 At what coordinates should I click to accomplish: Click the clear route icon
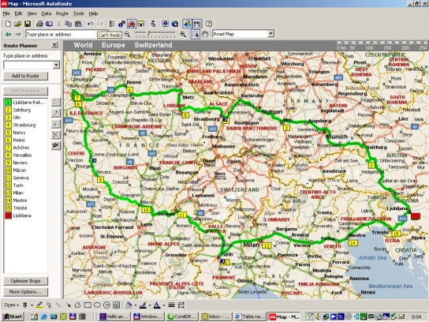click(x=55, y=145)
